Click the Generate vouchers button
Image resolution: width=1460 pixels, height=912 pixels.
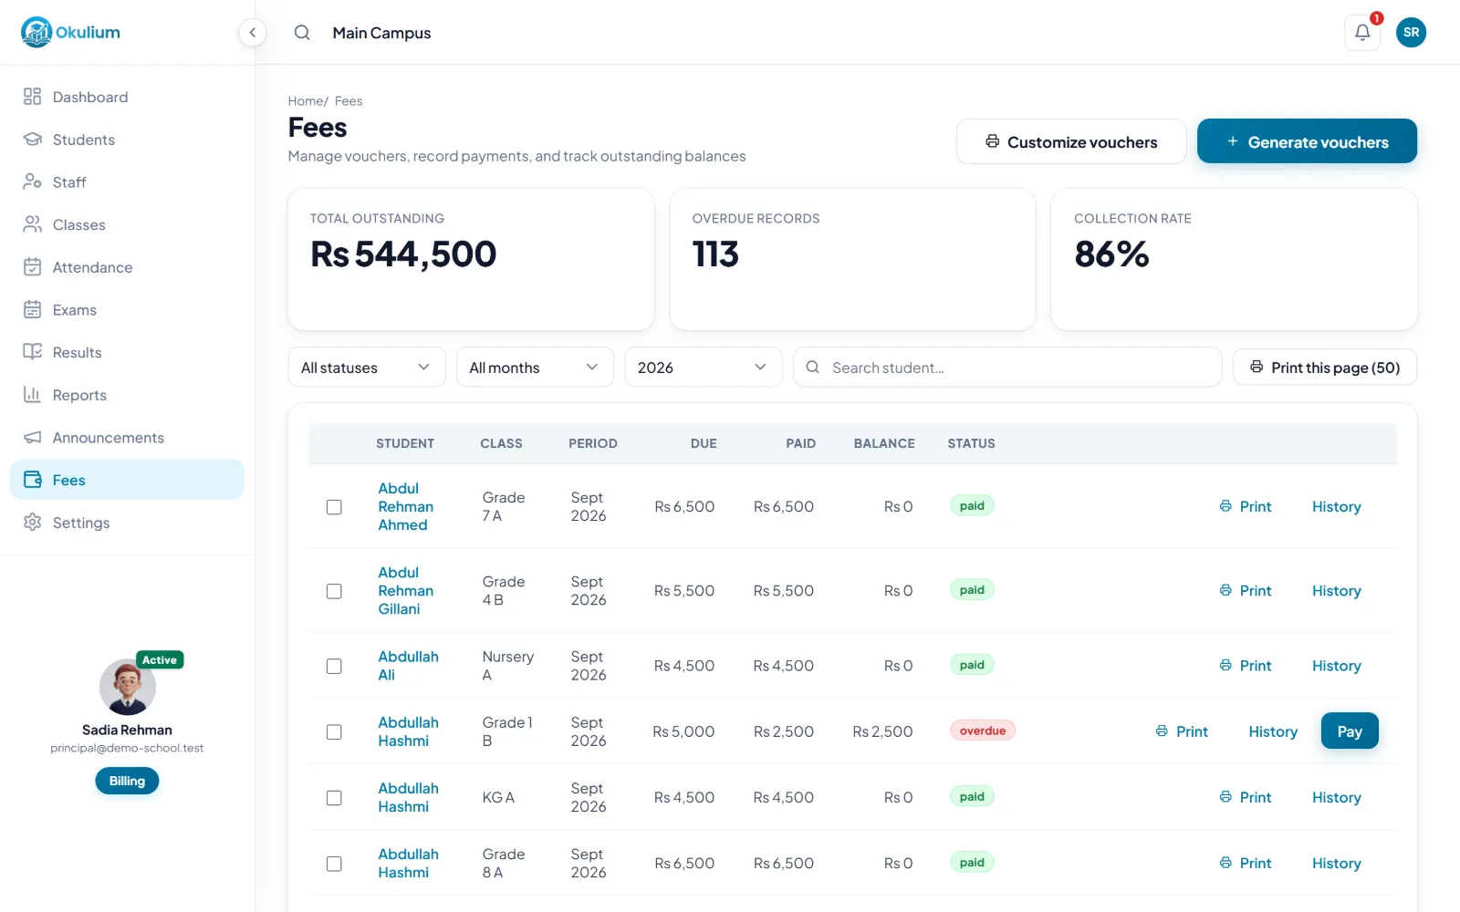pyautogui.click(x=1307, y=141)
